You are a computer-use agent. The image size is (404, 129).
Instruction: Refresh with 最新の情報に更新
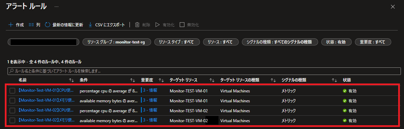click(x=64, y=25)
